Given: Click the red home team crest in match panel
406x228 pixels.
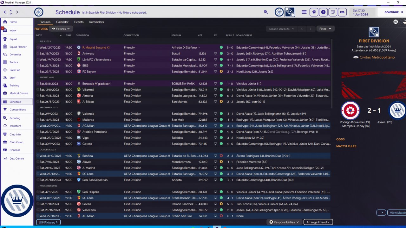Looking at the screenshot, I should (x=350, y=111).
